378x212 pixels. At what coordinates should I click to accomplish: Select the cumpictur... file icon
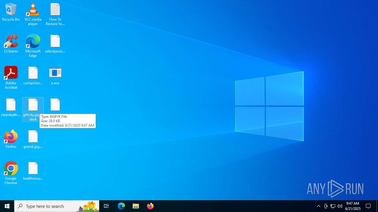tap(33, 76)
